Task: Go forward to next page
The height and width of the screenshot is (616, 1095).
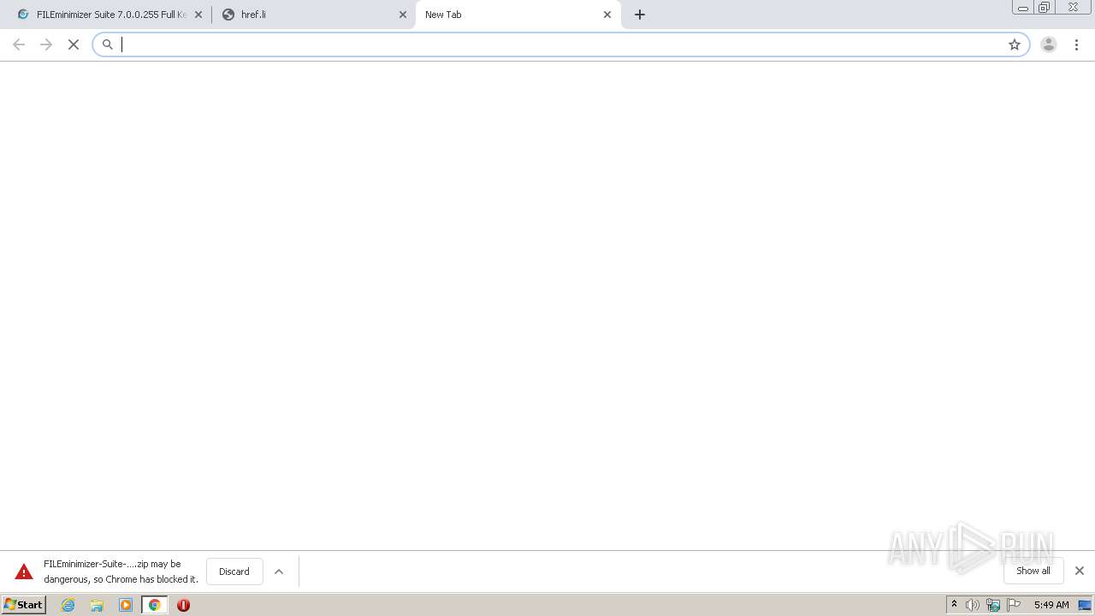Action: point(46,44)
